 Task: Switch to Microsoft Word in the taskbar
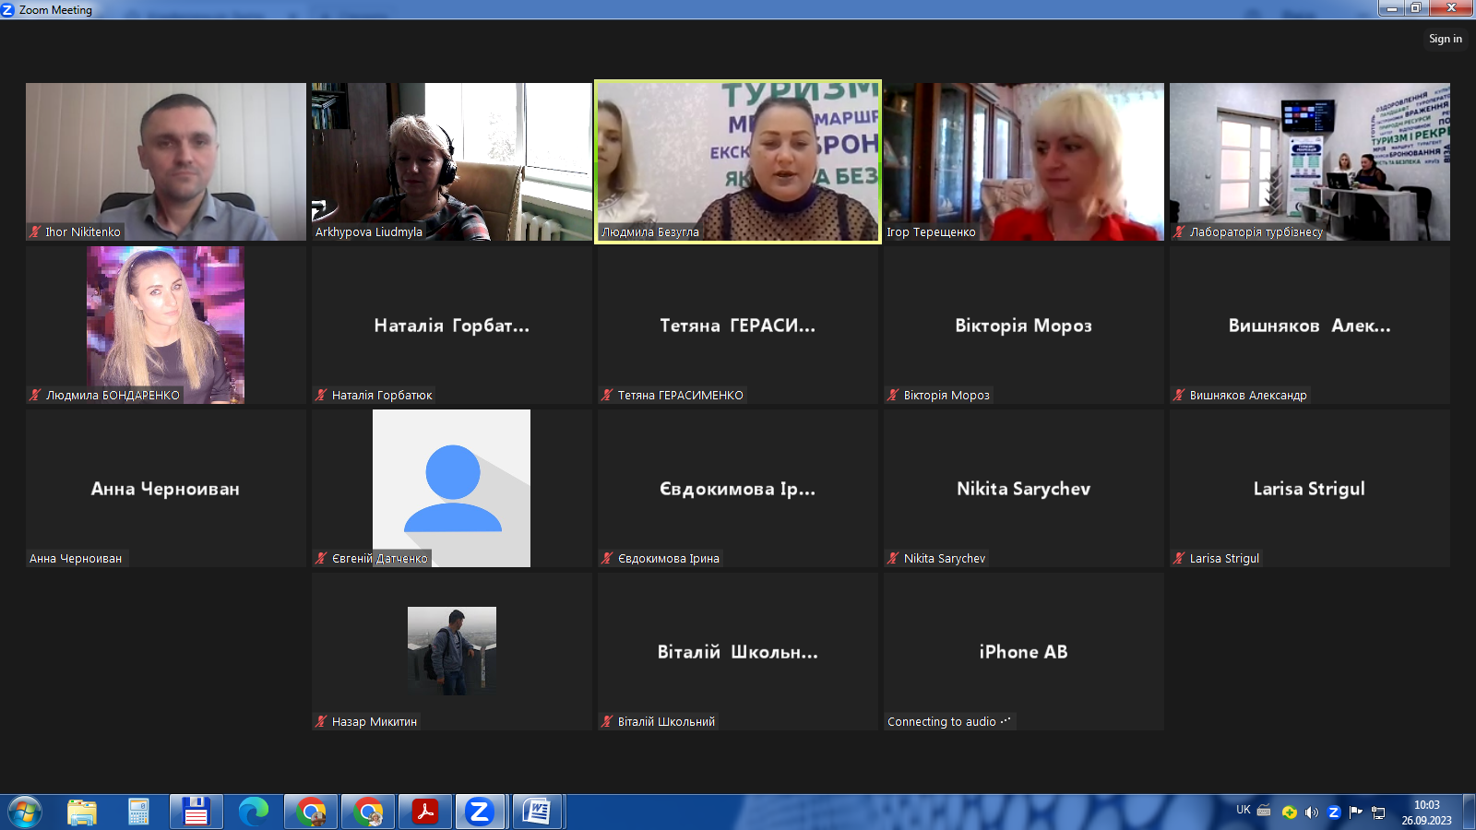[536, 812]
